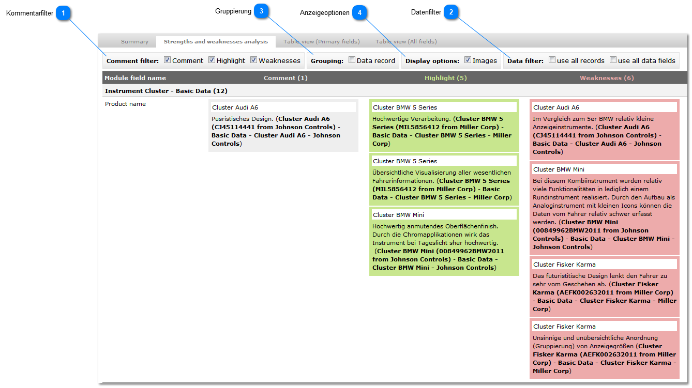Check the 'use all records' box

click(x=552, y=60)
